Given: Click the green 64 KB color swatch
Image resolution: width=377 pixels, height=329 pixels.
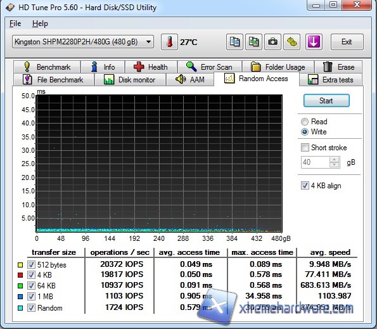Looking at the screenshot, I should coord(20,286).
